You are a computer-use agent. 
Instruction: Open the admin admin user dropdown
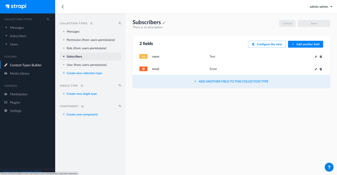(x=321, y=7)
